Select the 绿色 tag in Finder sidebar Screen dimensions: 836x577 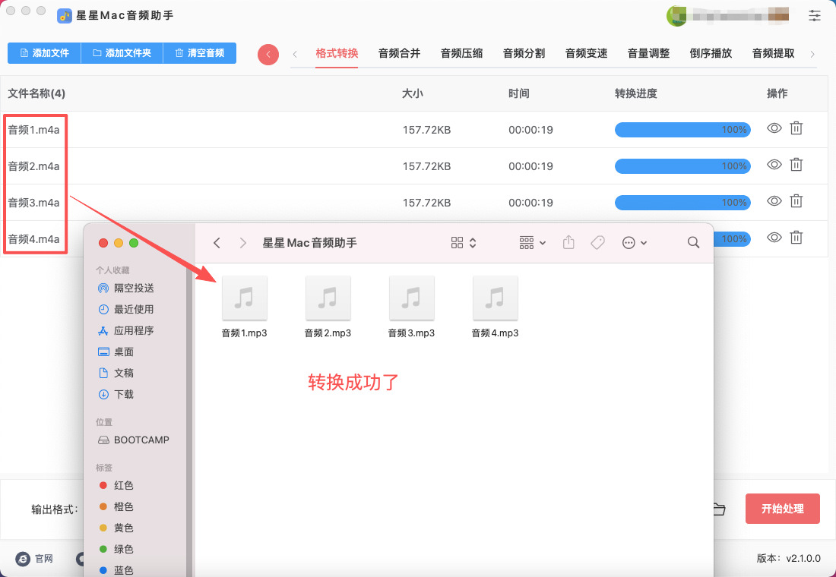[116, 550]
